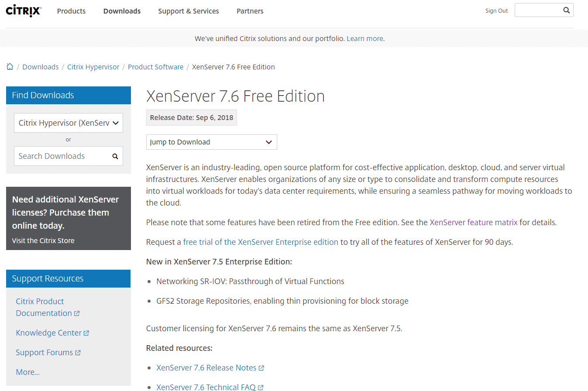This screenshot has width=588, height=391.
Task: Expand the Jump to Download dropdown
Action: [x=212, y=142]
